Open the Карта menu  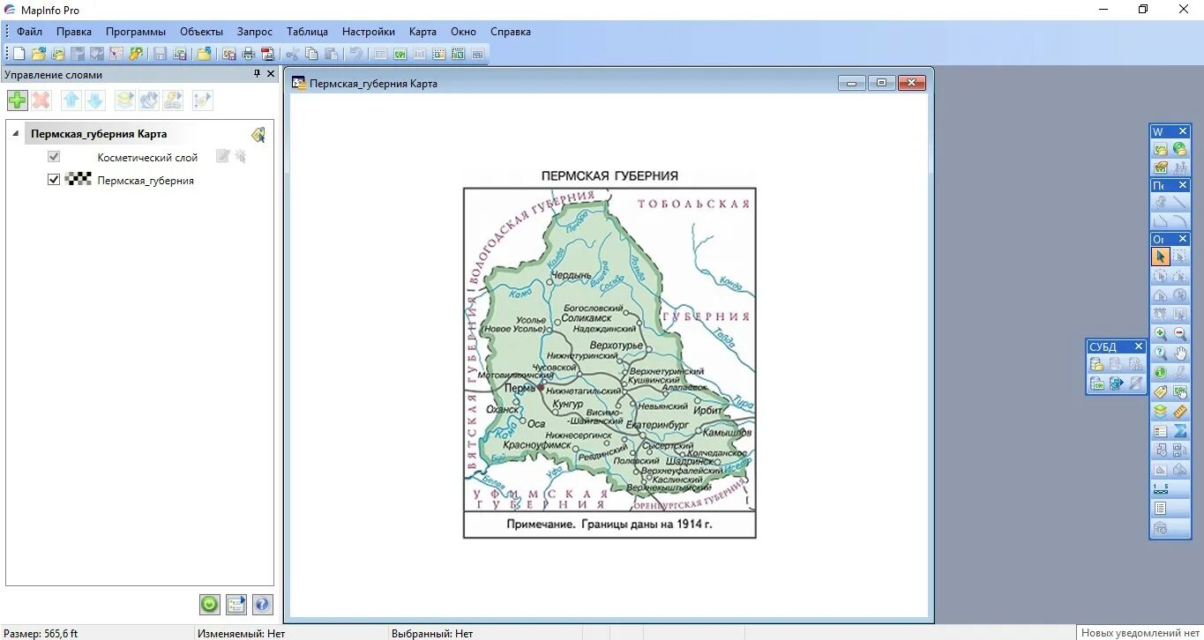click(x=423, y=32)
